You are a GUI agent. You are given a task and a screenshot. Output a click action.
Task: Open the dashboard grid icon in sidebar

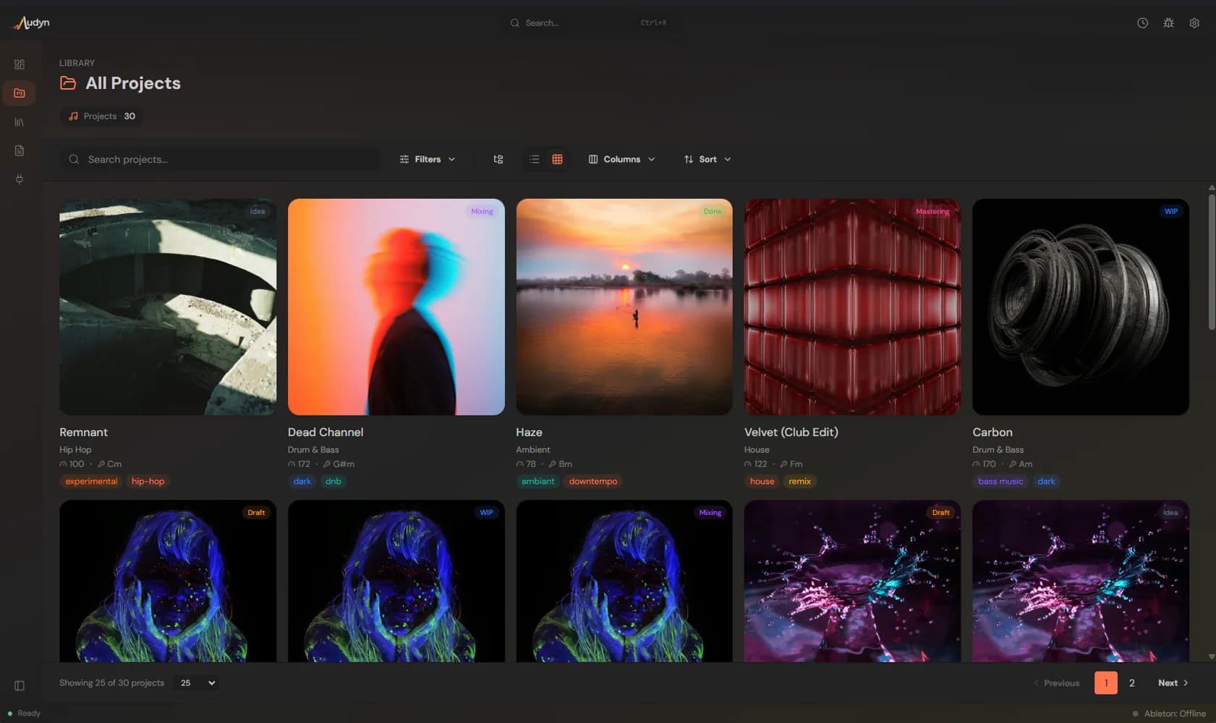pos(20,64)
